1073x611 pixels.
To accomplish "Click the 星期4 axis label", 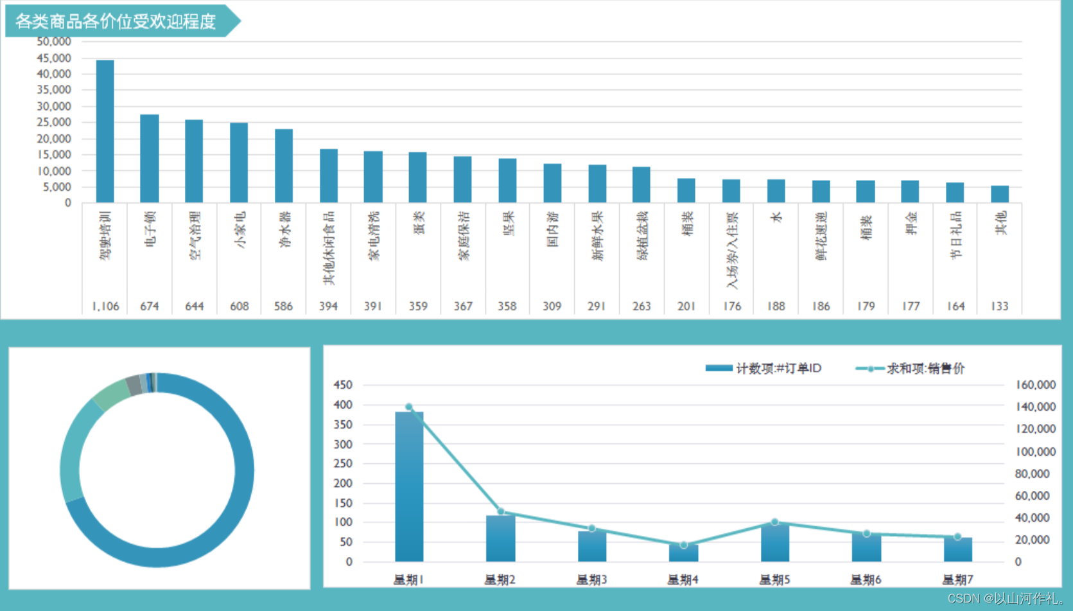I will point(683,580).
